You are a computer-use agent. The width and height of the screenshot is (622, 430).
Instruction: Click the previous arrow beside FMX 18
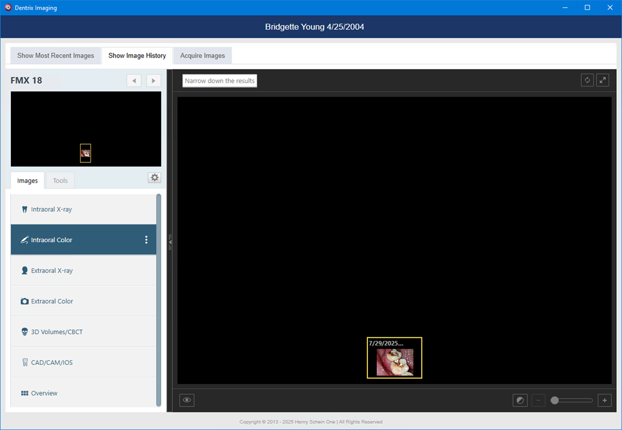coord(134,81)
